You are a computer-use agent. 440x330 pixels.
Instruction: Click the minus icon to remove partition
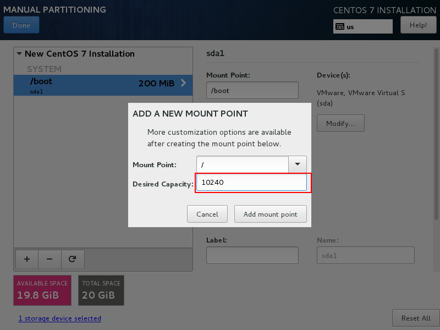[50, 259]
